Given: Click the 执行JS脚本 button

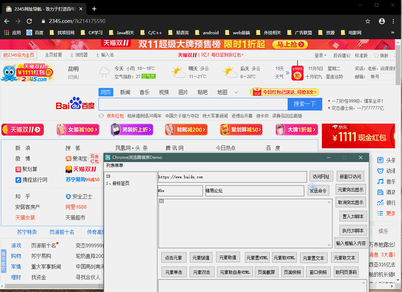Looking at the screenshot, I should click(x=353, y=231).
